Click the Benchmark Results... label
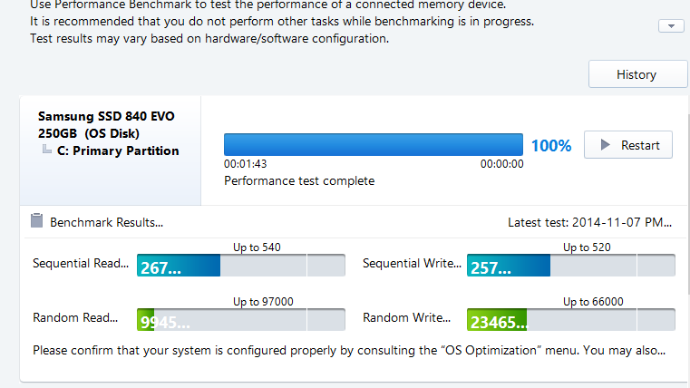Image resolution: width=690 pixels, height=388 pixels. [x=106, y=223]
